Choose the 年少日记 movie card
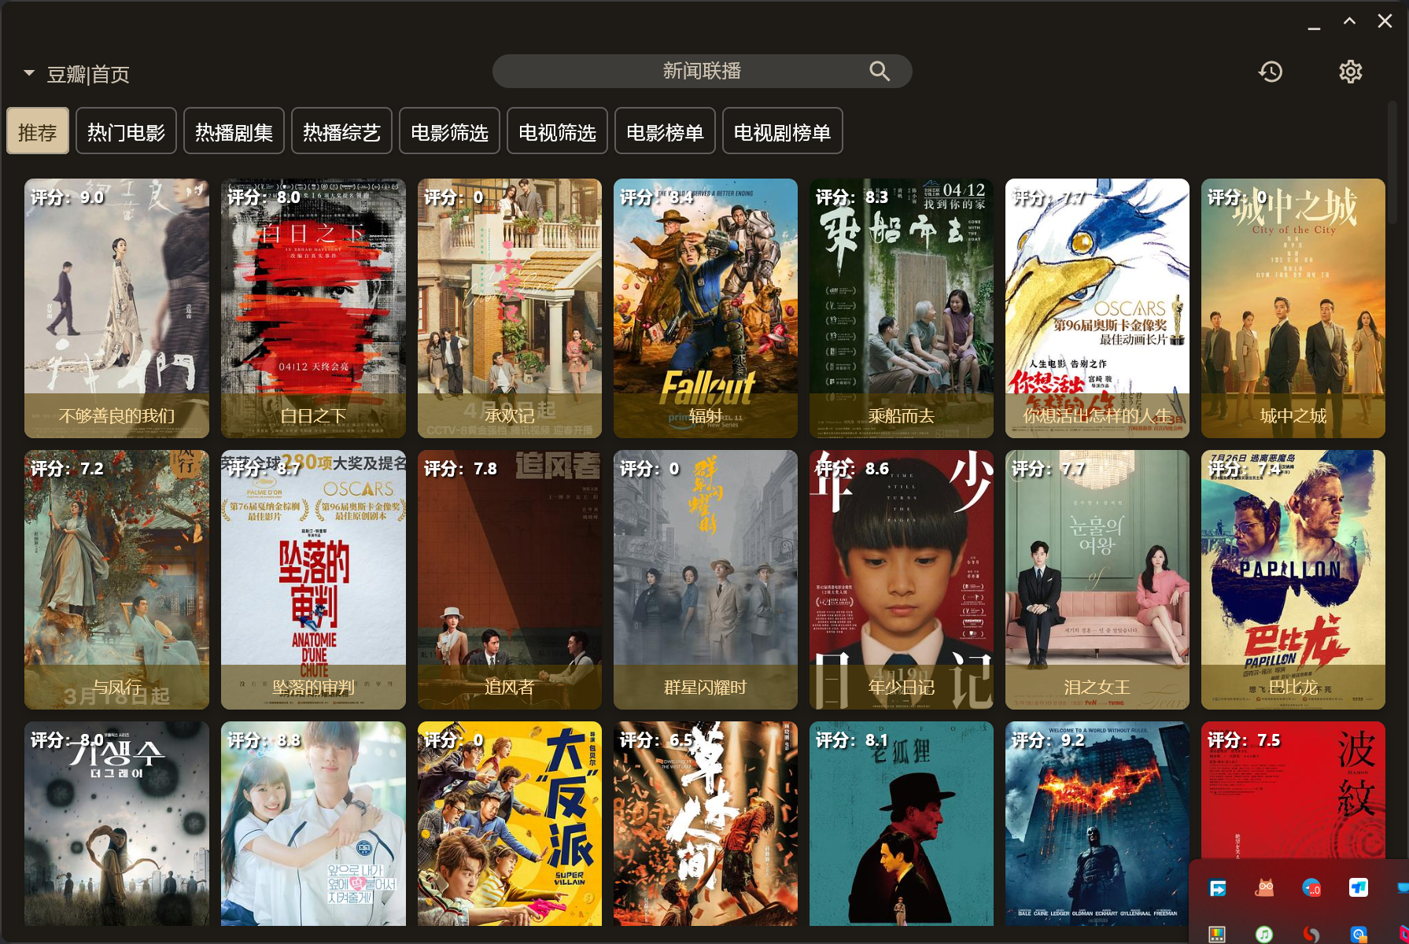 click(901, 580)
